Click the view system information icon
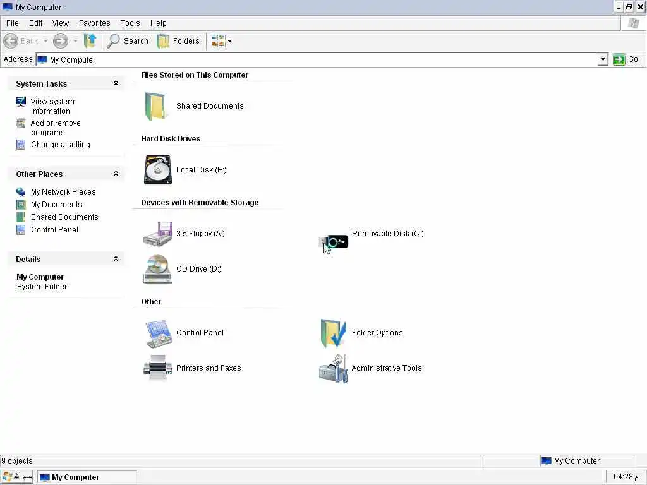 point(21,102)
